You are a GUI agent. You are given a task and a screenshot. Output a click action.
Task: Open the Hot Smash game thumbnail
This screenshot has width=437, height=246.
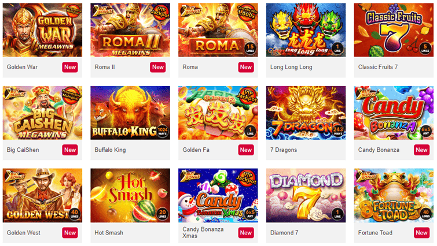(x=130, y=195)
